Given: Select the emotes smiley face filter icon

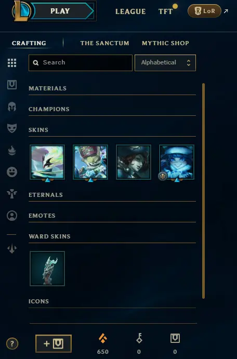Looking at the screenshot, I should pos(12,172).
